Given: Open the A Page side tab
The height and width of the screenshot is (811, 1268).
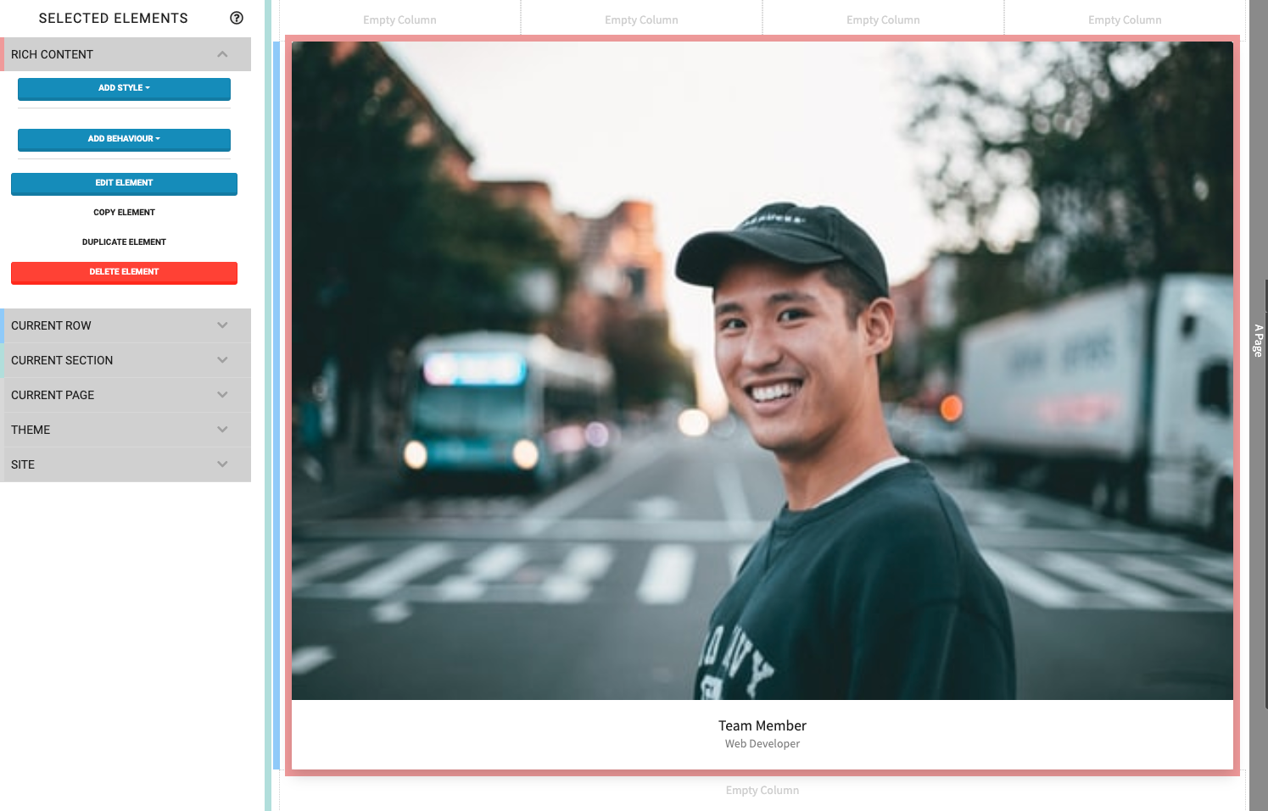Looking at the screenshot, I should [x=1258, y=340].
